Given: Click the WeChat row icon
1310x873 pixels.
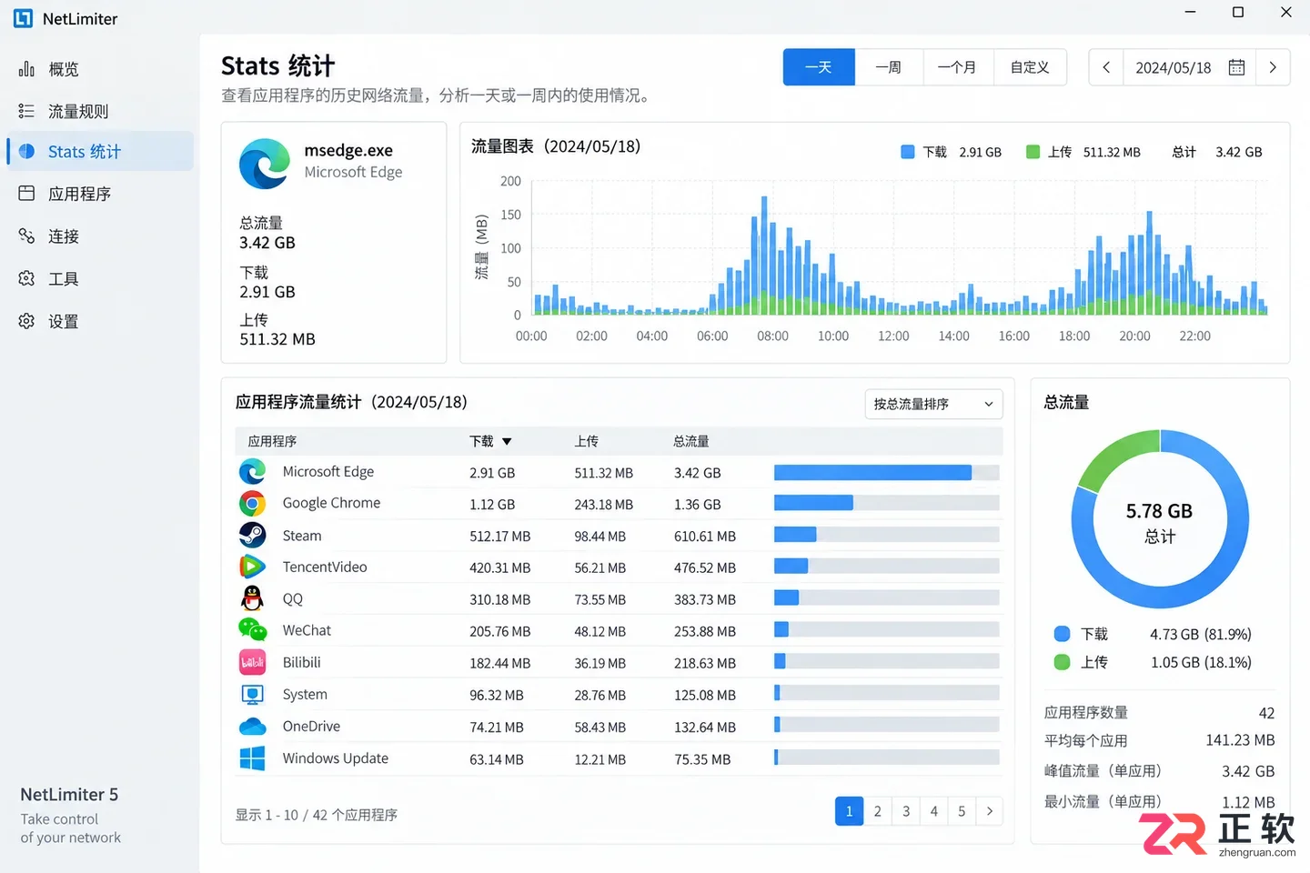Looking at the screenshot, I should [252, 629].
